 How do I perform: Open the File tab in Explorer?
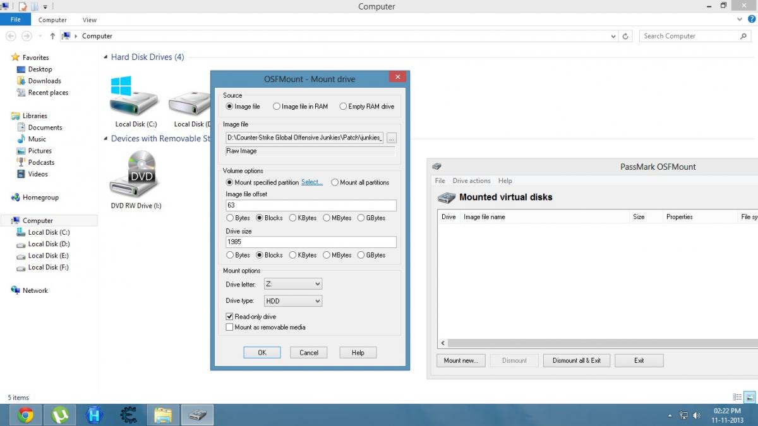[x=15, y=20]
